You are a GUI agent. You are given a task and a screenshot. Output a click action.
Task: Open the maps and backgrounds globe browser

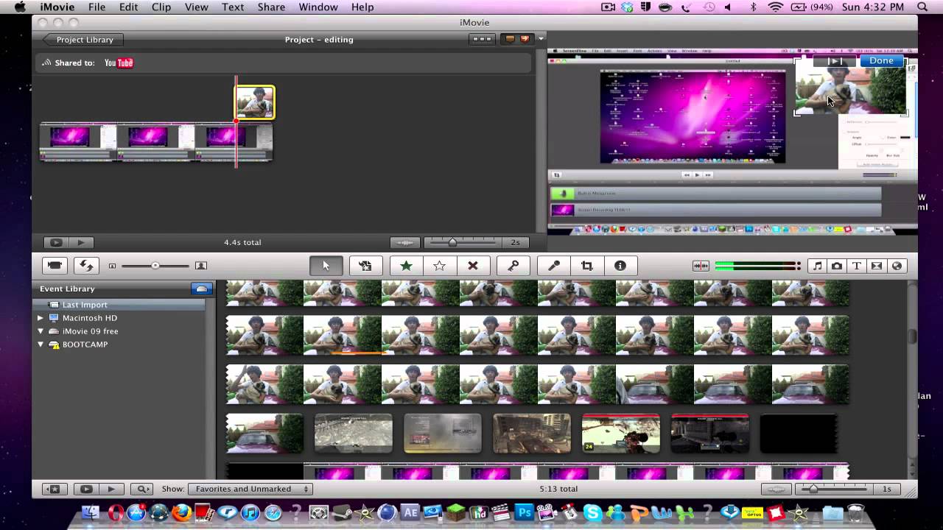(897, 266)
